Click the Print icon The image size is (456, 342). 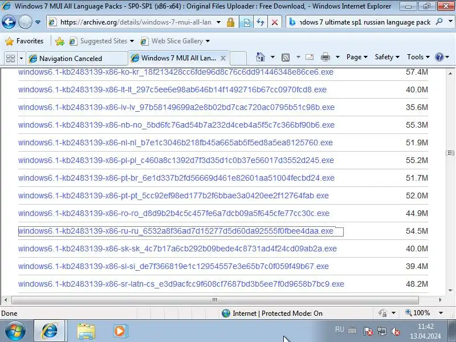click(325, 58)
